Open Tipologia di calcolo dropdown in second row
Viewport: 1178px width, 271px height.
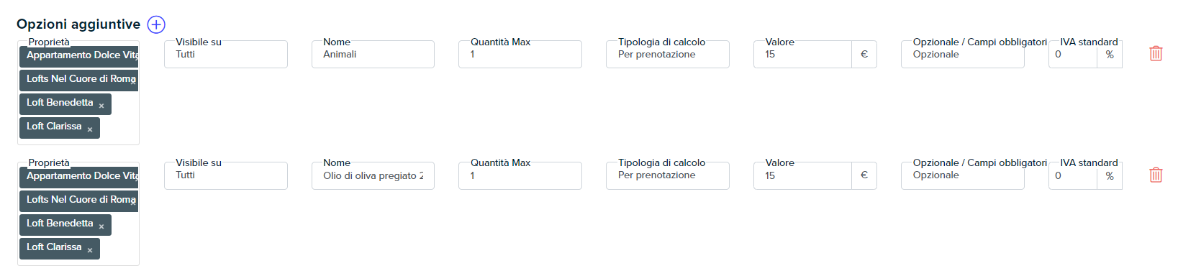(668, 175)
